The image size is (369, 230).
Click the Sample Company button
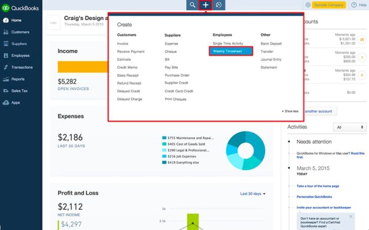[329, 5]
